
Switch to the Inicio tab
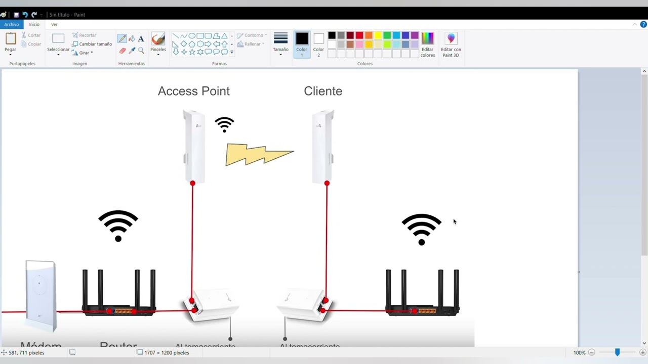coord(34,24)
